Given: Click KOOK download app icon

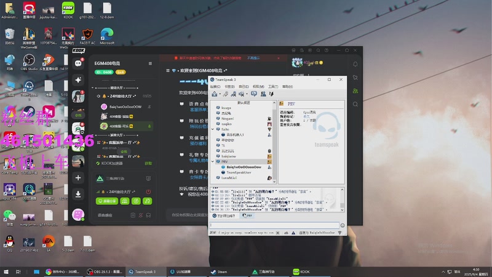Looking at the screenshot, I should (x=78, y=194).
